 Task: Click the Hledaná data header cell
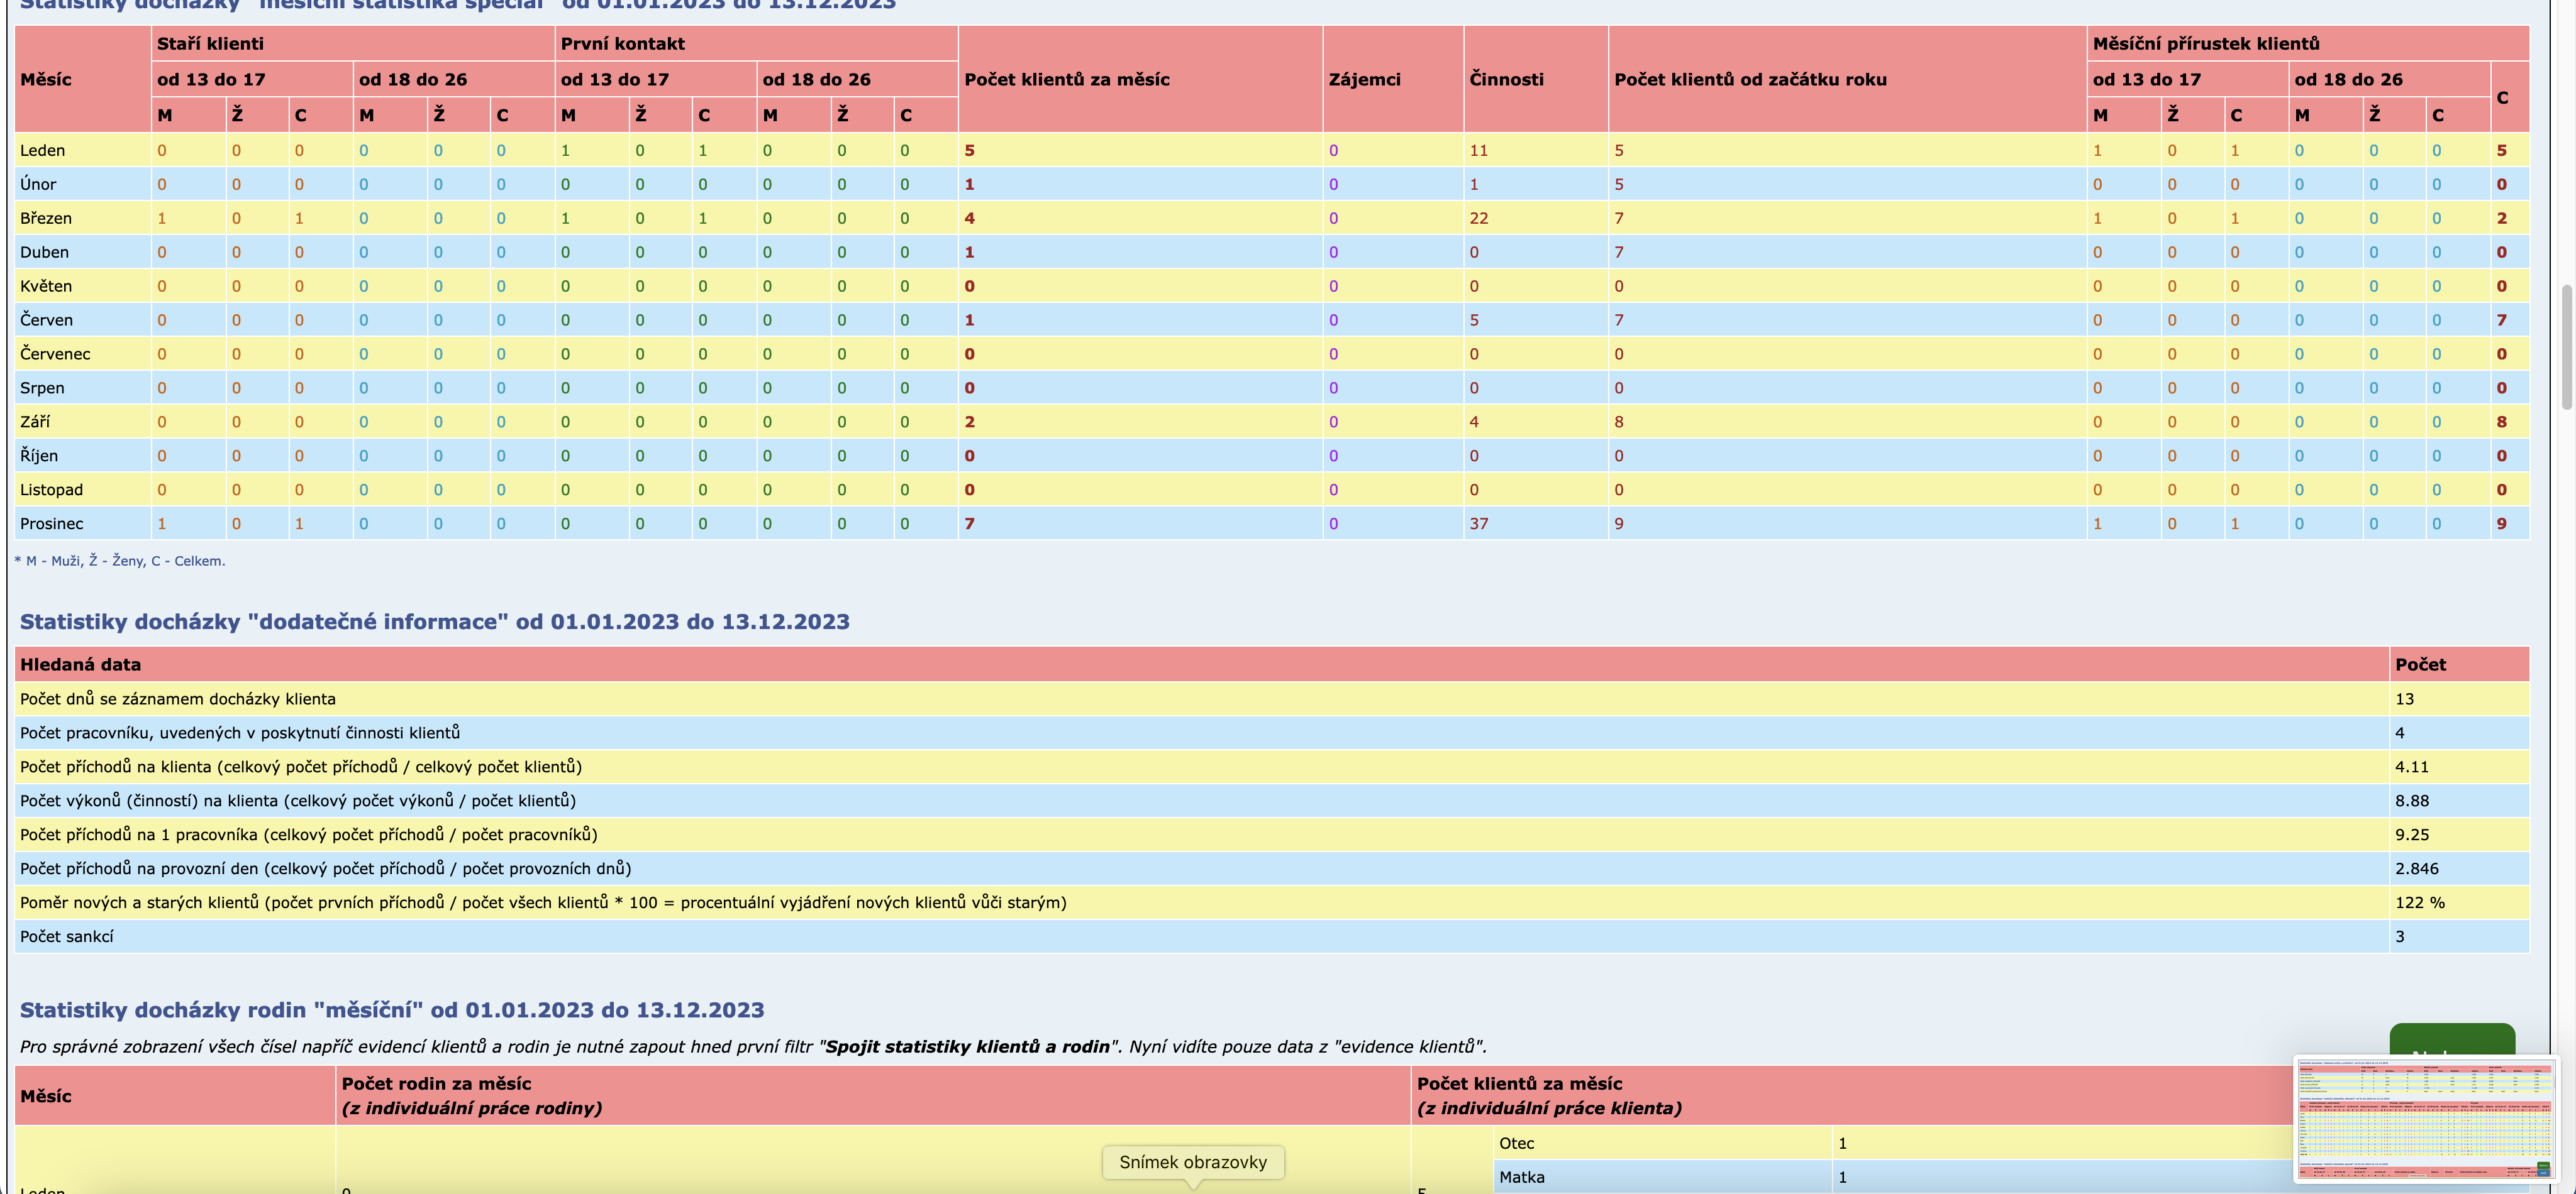[x=80, y=664]
